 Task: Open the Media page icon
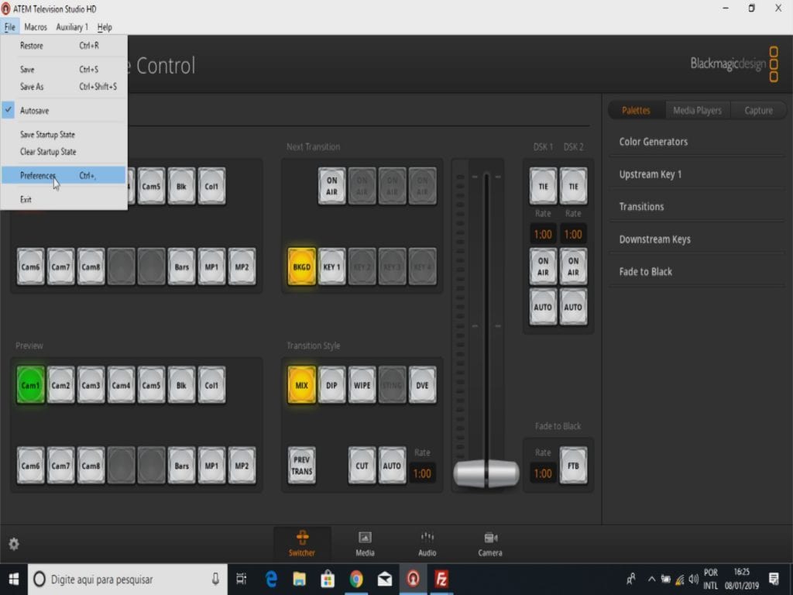click(x=365, y=543)
